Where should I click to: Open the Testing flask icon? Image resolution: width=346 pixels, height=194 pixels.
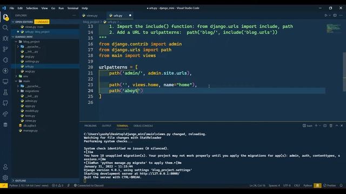click(5, 92)
